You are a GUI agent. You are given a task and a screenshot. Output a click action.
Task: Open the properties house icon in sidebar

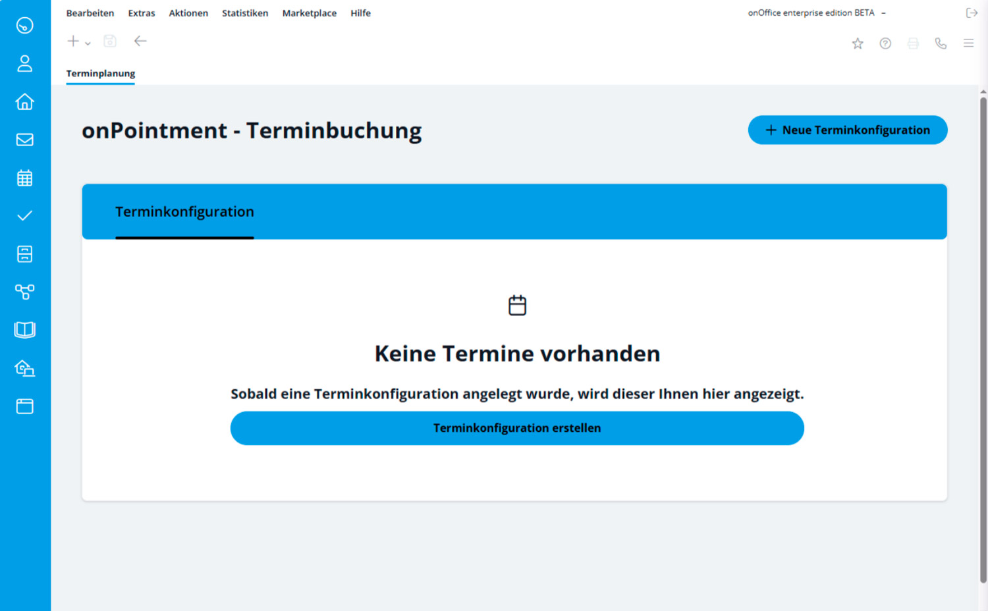point(24,101)
